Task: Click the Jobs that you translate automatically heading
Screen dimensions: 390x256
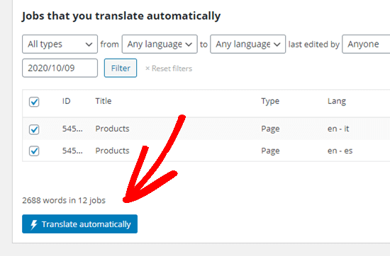Action: pos(121,16)
